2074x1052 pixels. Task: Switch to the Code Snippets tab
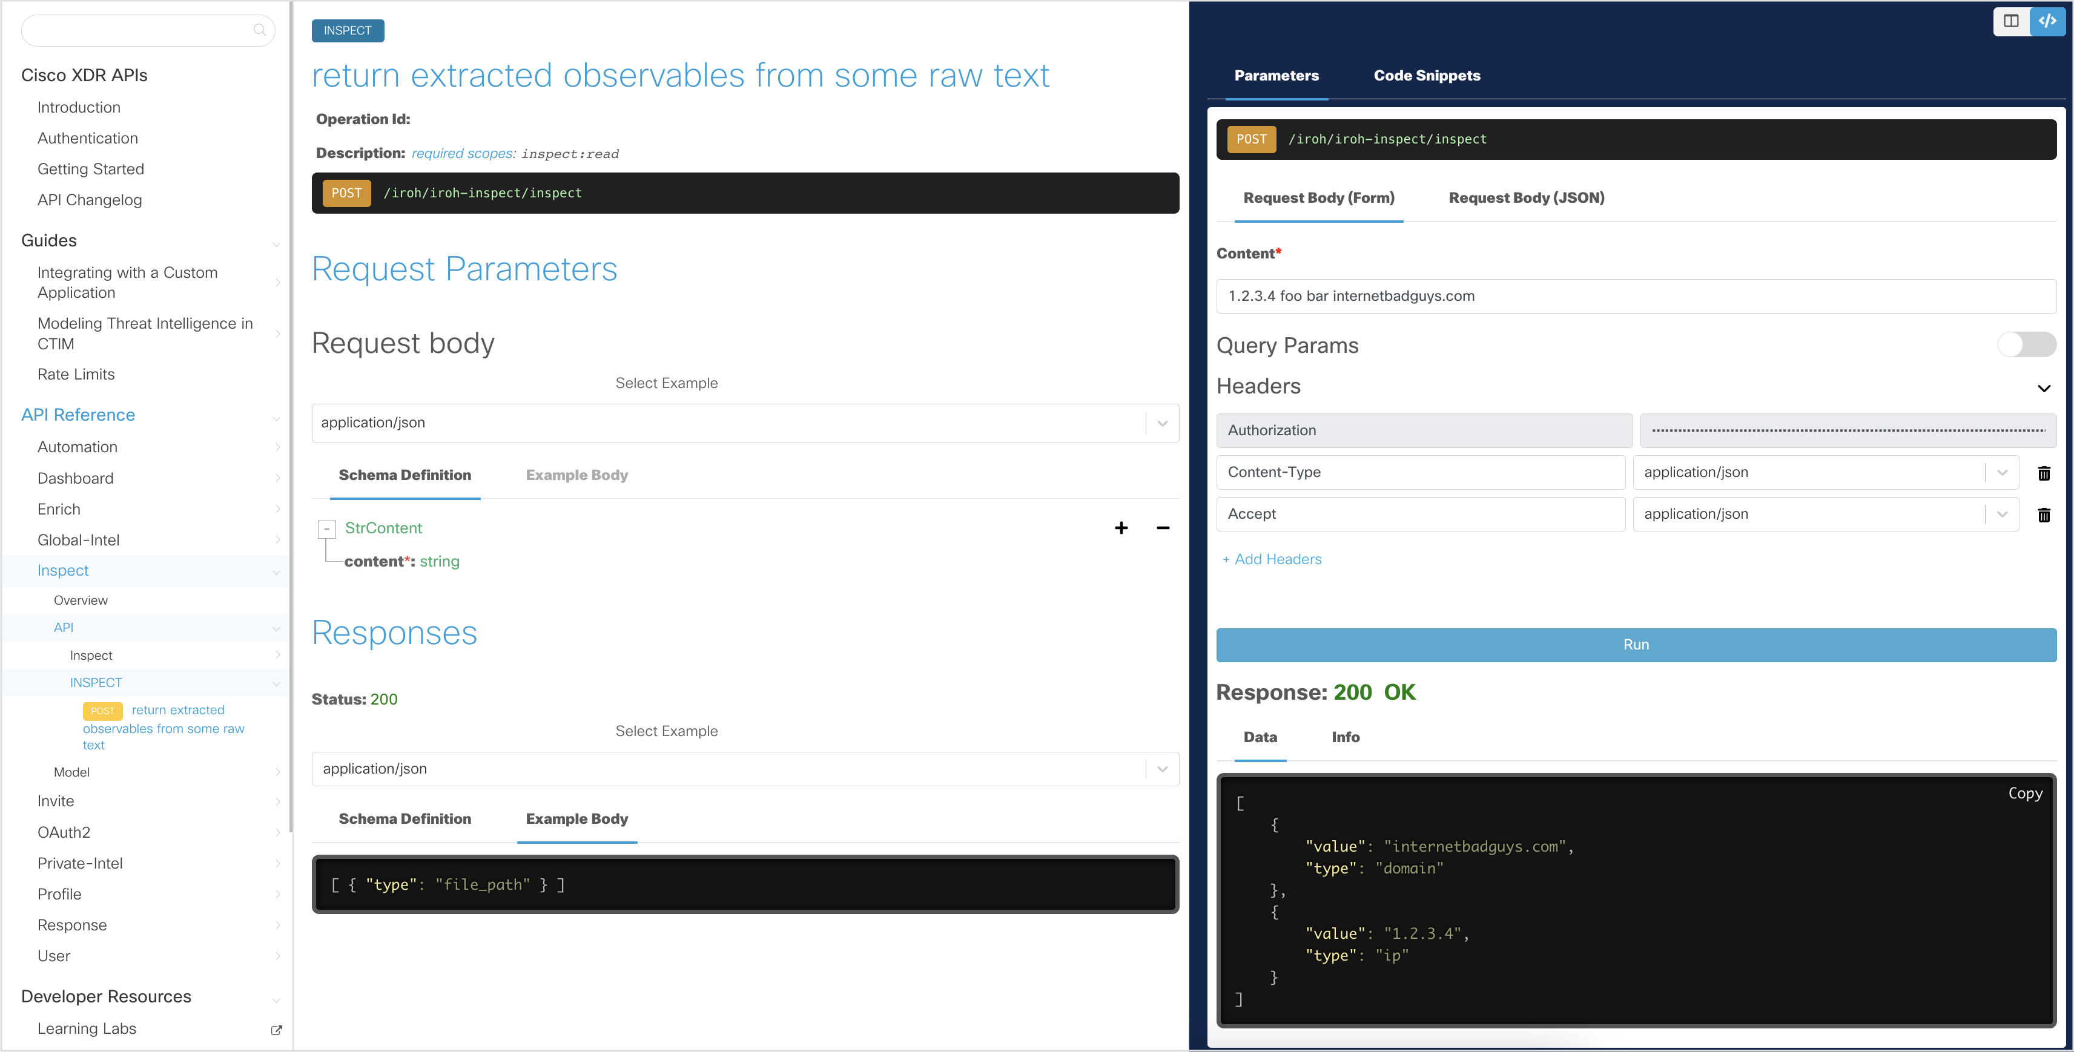coord(1426,76)
